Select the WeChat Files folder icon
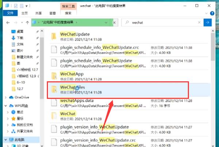Screen dimensions: 219x147 pyautogui.click(x=54, y=89)
